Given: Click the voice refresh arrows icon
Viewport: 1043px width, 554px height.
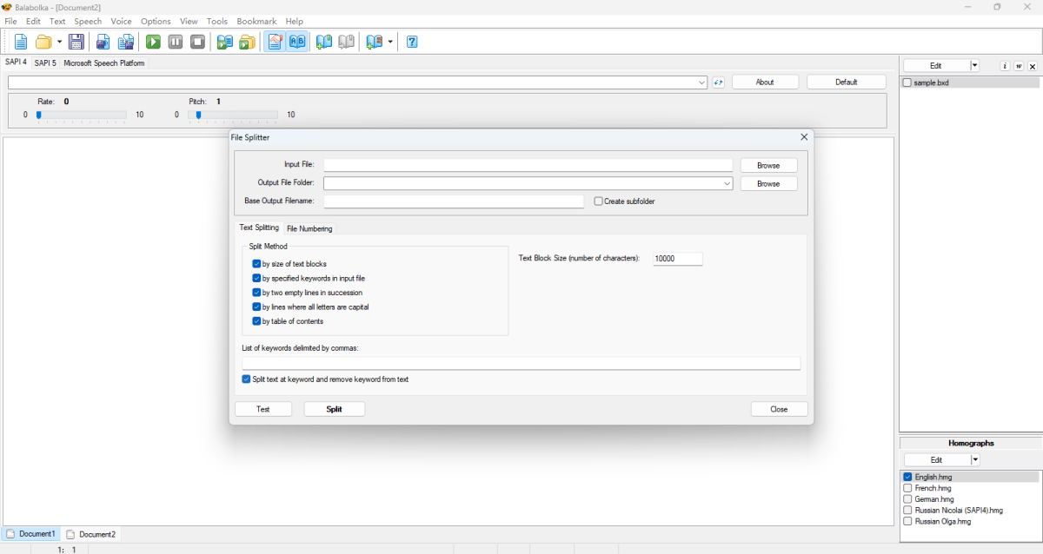Looking at the screenshot, I should [718, 82].
